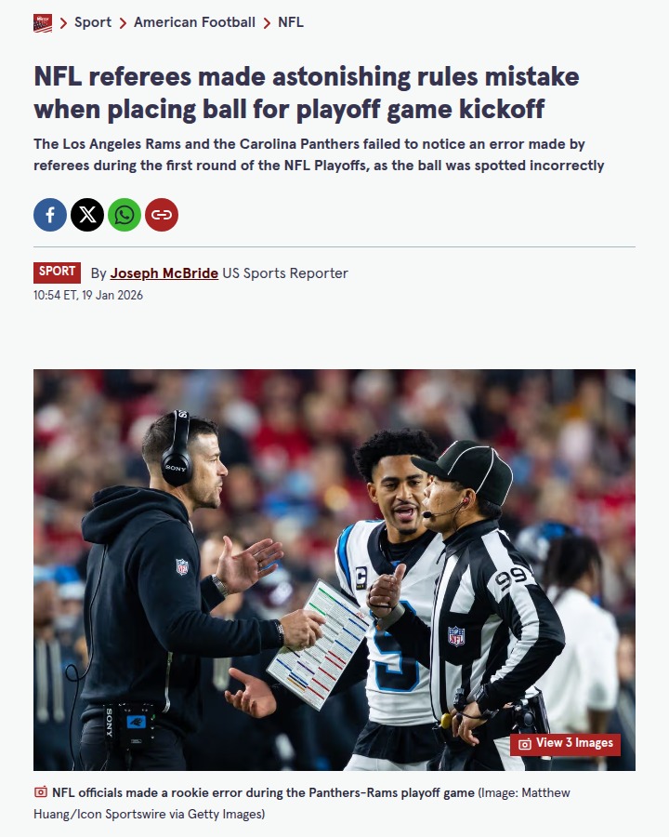Viewport: 669px width, 837px height.
Task: Click camera icon in View 3 Images button
Action: (525, 744)
